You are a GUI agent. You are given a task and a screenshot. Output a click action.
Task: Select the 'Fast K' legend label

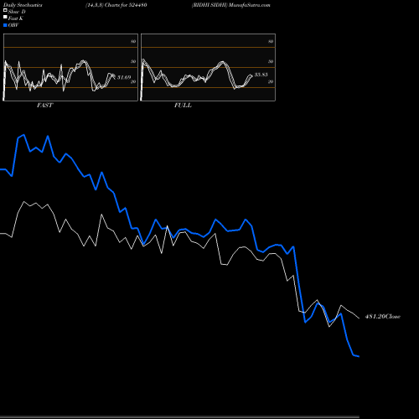click(x=16, y=18)
